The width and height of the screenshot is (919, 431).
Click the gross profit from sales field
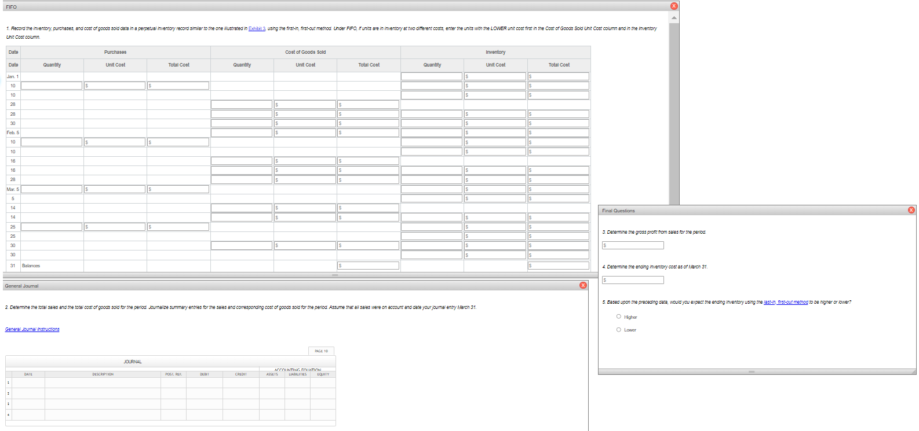pyautogui.click(x=633, y=245)
